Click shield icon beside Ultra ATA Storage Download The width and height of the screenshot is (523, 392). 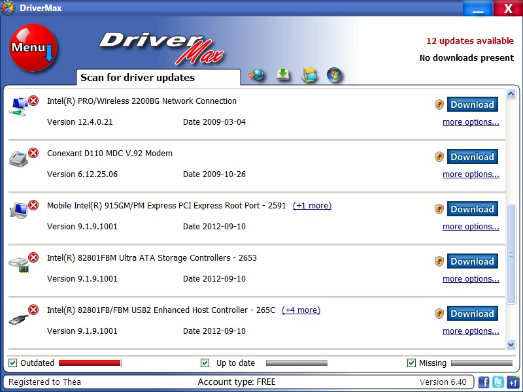[x=439, y=261]
